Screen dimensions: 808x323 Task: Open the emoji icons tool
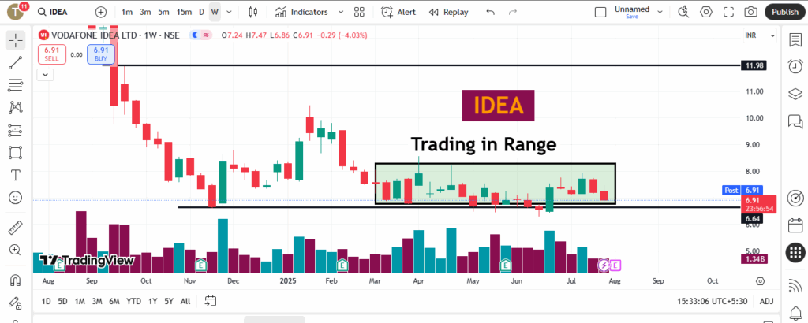[x=16, y=198]
